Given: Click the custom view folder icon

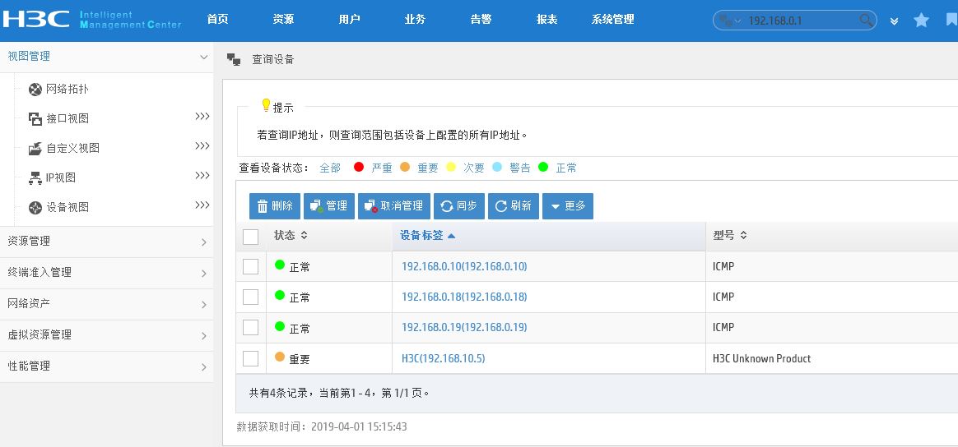Looking at the screenshot, I should (x=35, y=149).
